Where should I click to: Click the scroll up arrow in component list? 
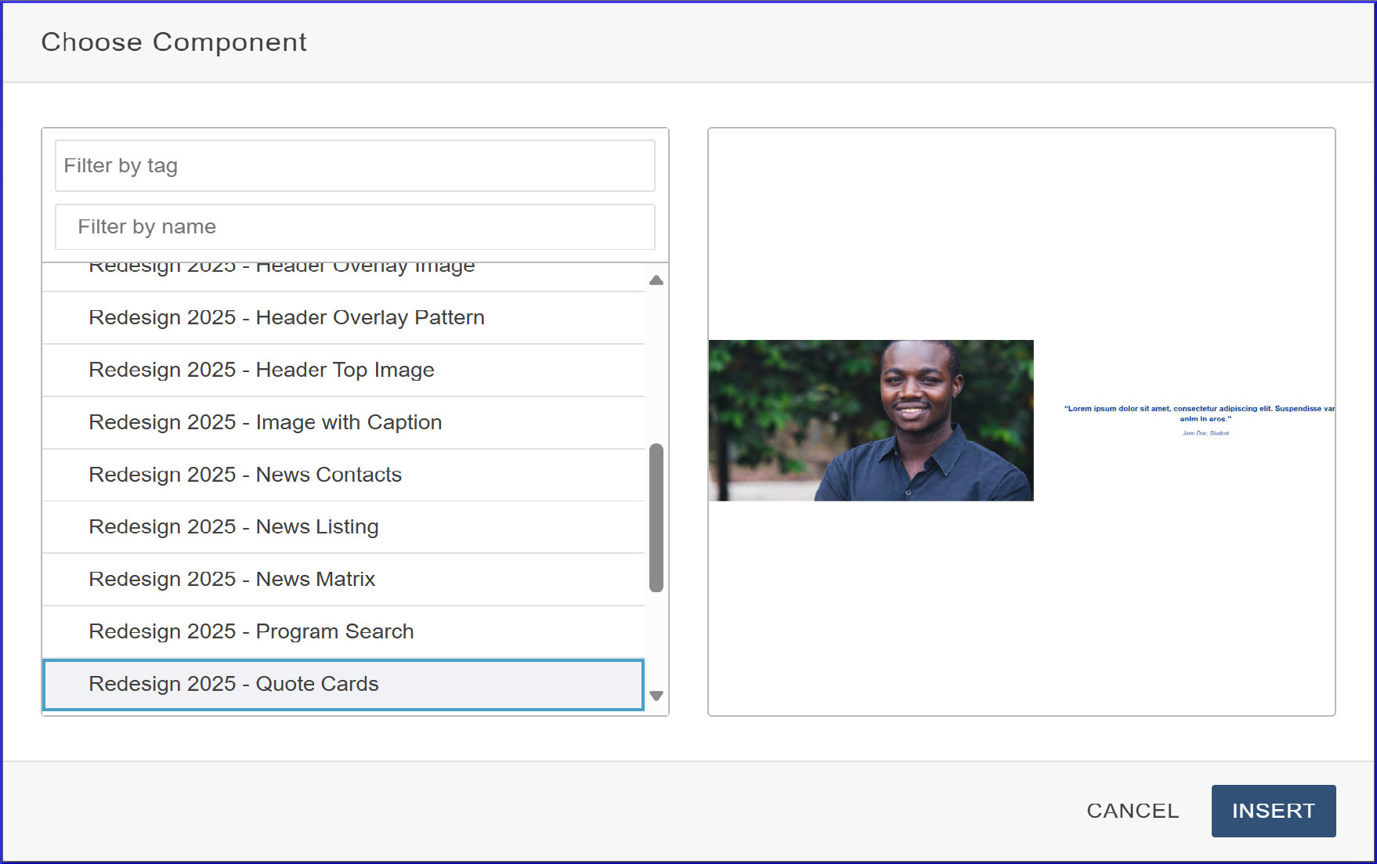tap(656, 280)
